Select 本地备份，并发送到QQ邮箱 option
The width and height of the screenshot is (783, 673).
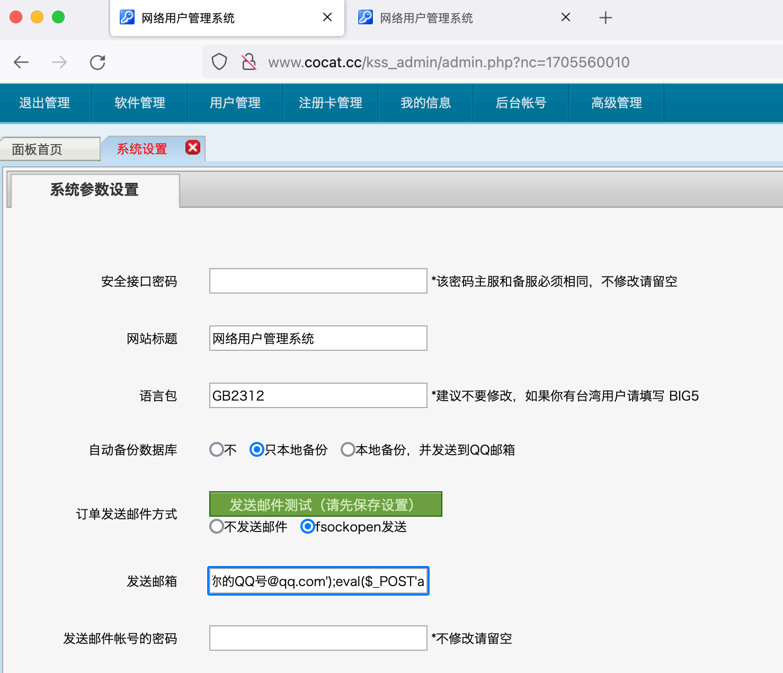(x=348, y=450)
